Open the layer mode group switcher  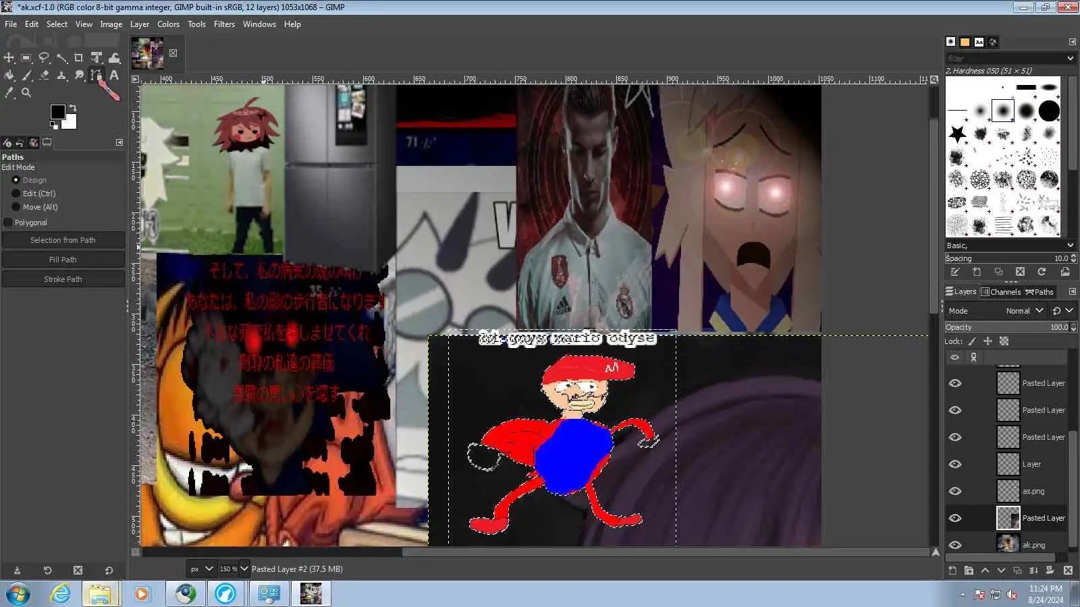pyautogui.click(x=1062, y=311)
